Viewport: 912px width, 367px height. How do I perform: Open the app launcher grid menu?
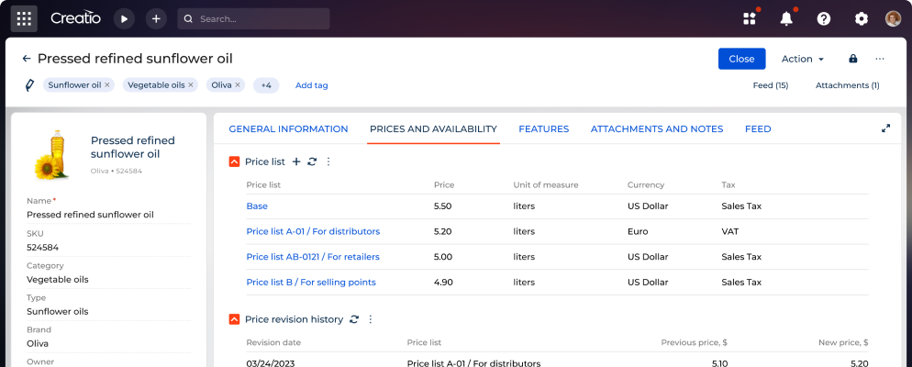coord(24,18)
